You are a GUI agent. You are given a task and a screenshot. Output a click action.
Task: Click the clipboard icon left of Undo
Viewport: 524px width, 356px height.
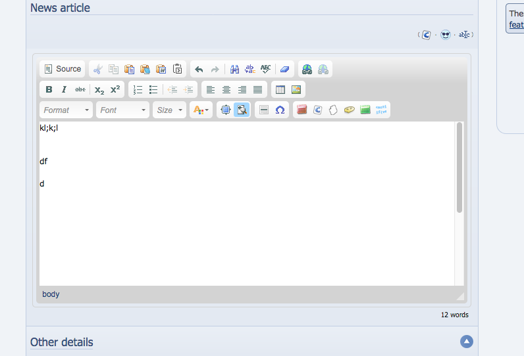(177, 69)
